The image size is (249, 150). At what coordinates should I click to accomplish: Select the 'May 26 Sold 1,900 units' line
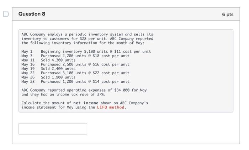(x=48, y=77)
